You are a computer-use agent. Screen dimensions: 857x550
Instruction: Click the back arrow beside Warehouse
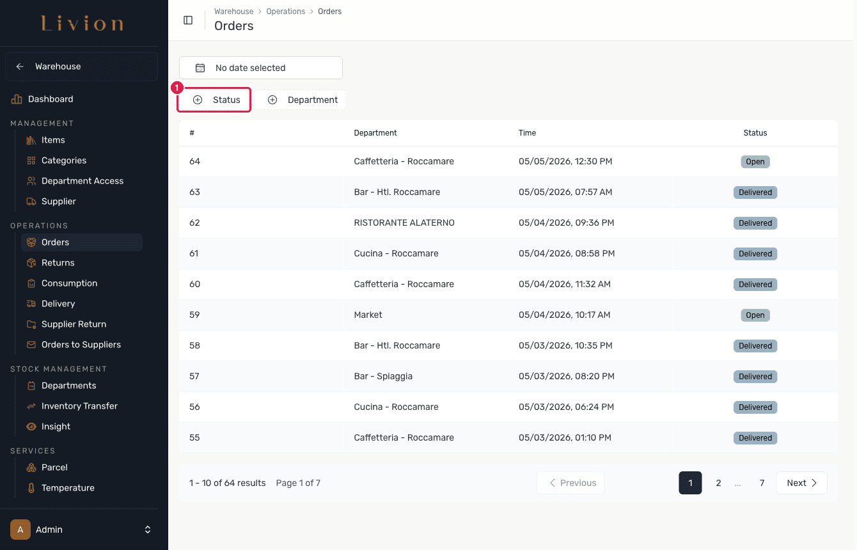point(20,67)
